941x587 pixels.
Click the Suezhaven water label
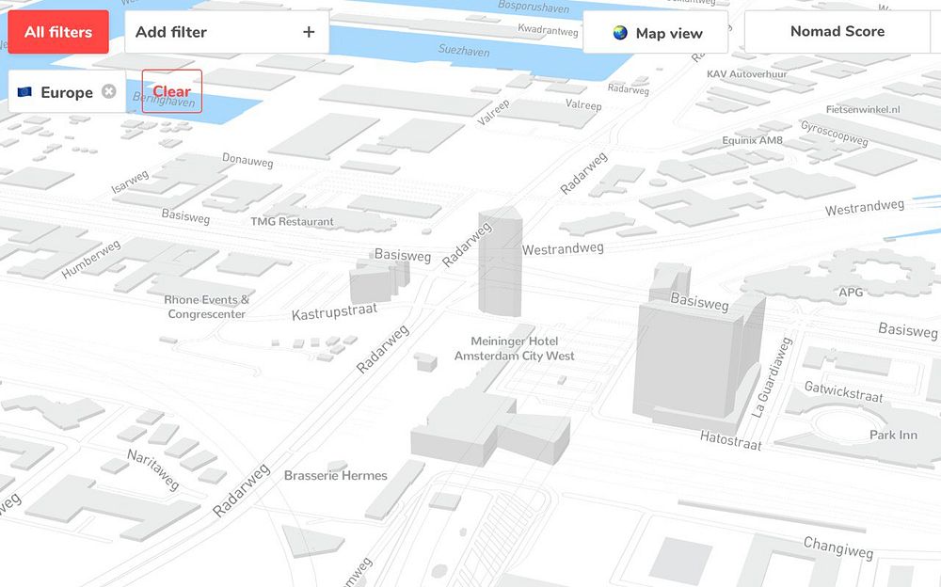(463, 50)
